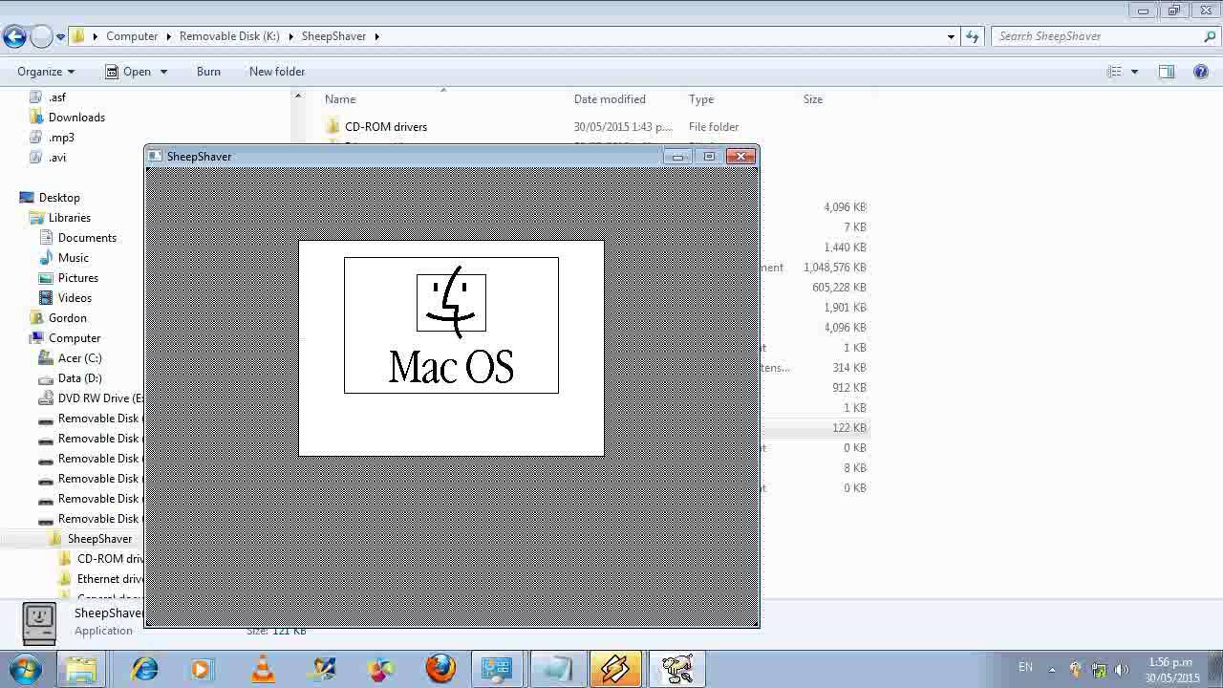This screenshot has height=688, width=1223.
Task: Click New folder in the toolbar
Action: [277, 72]
